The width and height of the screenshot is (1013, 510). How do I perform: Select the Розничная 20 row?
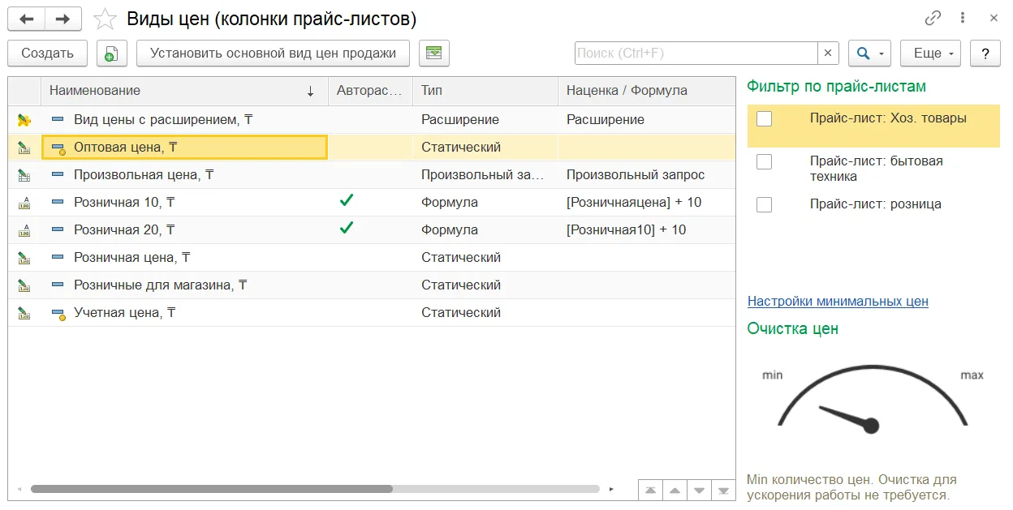(372, 230)
